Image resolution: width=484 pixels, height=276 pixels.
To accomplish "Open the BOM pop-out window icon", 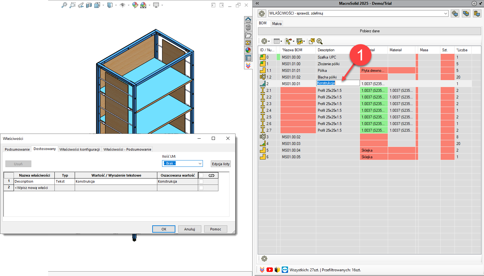I will [312, 41].
